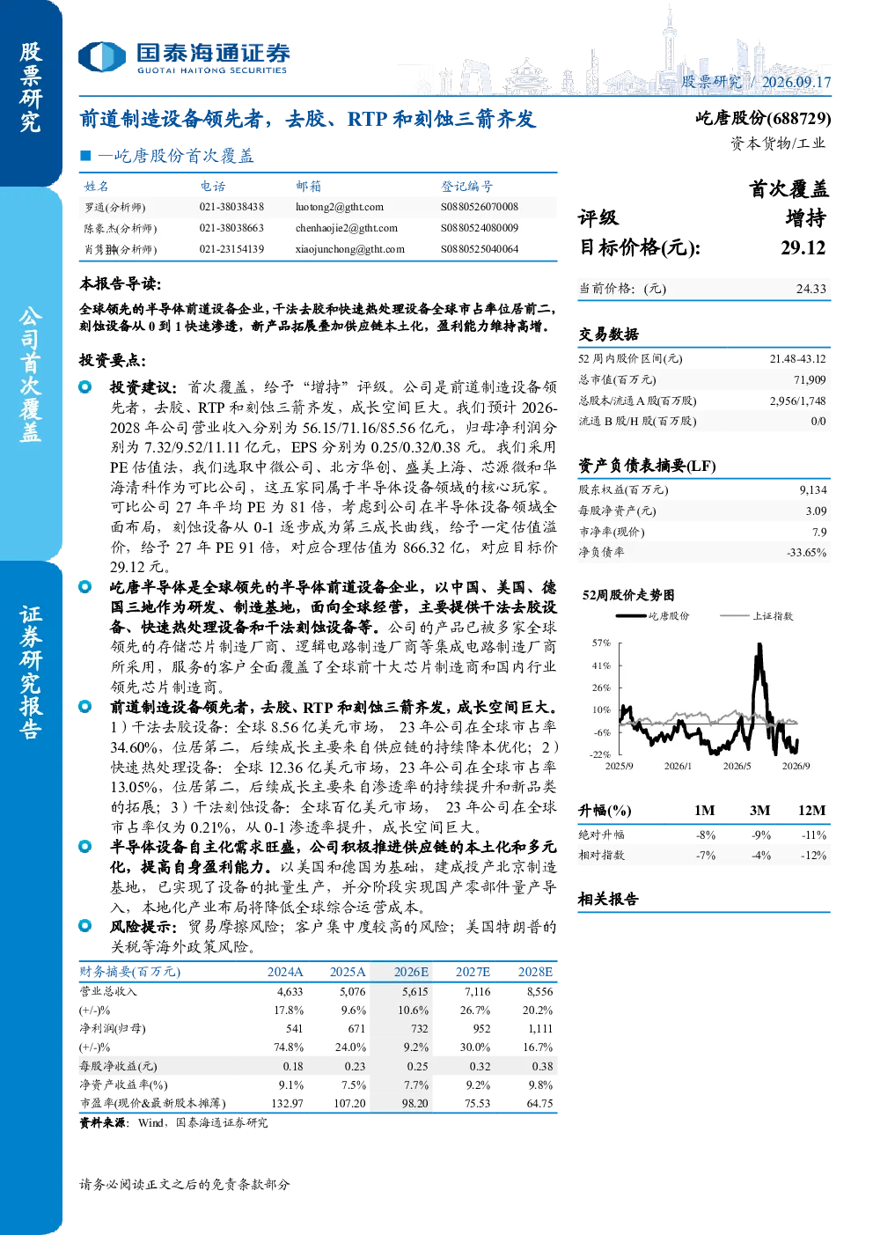Click the 交易数据 section heading
This screenshot has height=1235, width=873.
point(609,334)
